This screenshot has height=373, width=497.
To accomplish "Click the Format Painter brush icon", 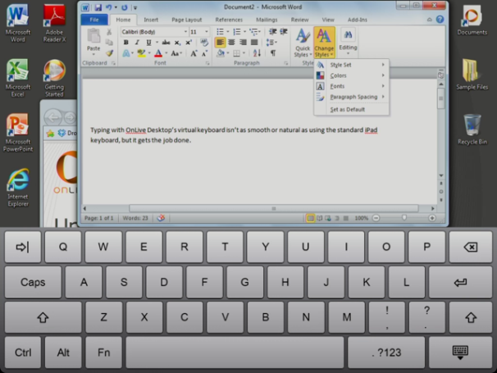I will (109, 53).
